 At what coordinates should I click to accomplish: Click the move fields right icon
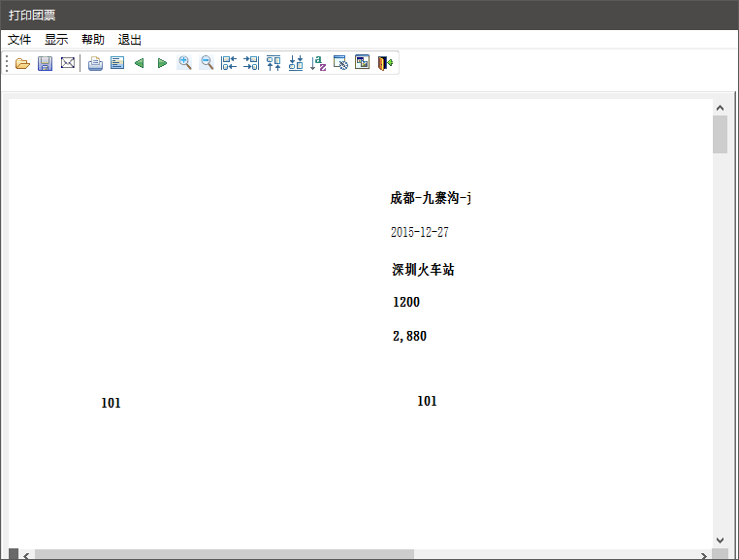(x=251, y=63)
